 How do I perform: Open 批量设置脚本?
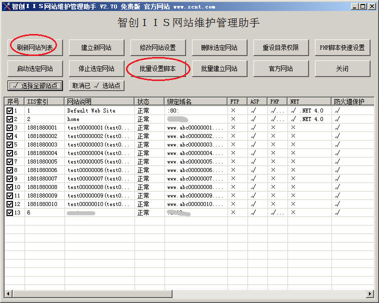[x=158, y=68]
